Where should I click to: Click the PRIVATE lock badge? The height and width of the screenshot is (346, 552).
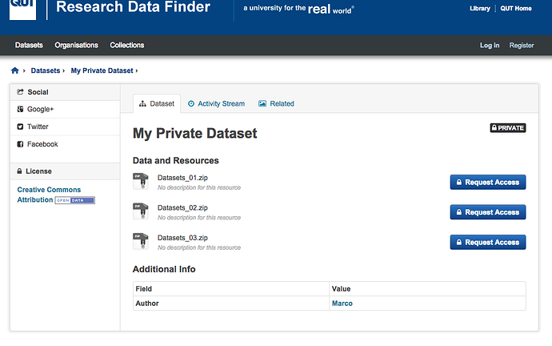coord(507,128)
